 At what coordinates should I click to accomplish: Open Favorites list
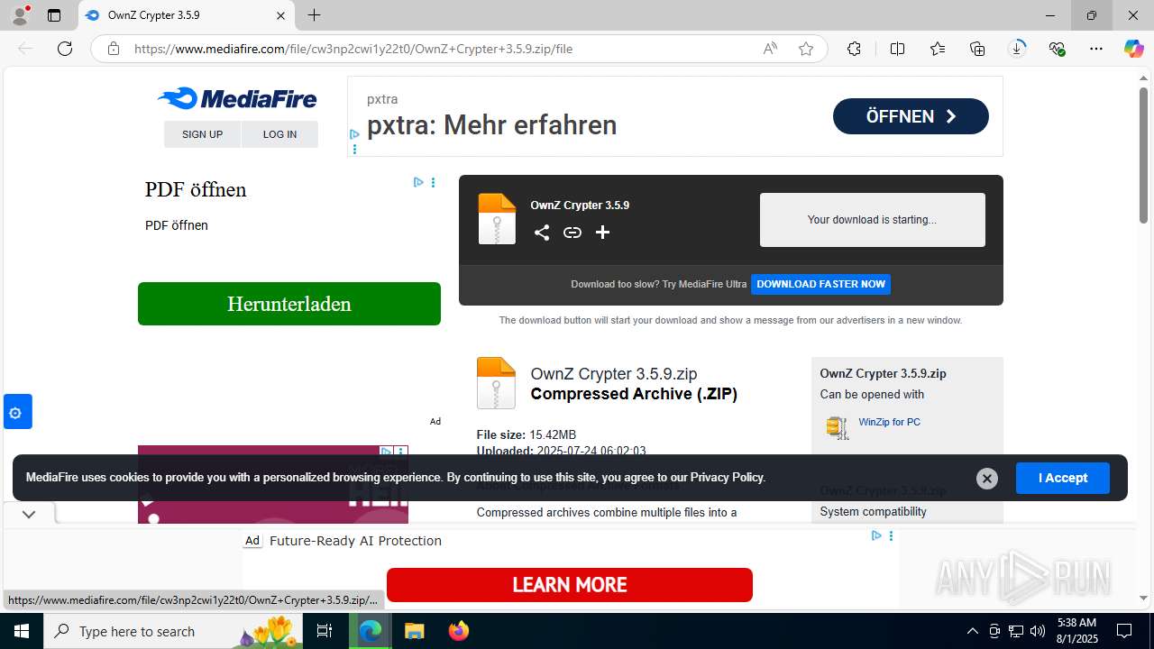pos(938,49)
